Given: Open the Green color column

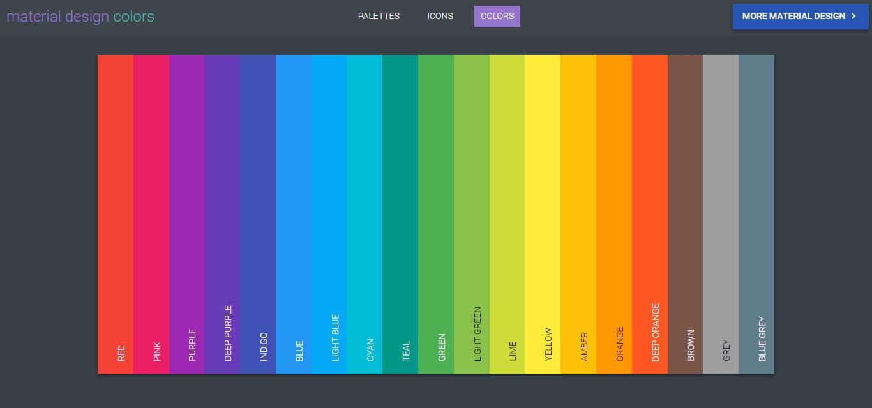Looking at the screenshot, I should (x=436, y=214).
